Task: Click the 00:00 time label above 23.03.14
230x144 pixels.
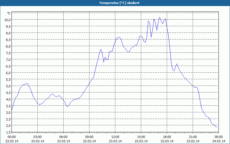Action: pyautogui.click(x=12, y=137)
